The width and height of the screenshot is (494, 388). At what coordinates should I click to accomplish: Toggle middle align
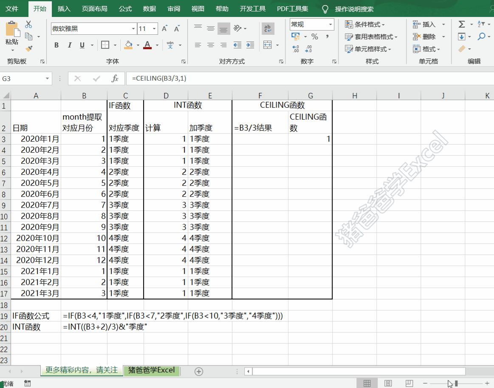coord(211,28)
